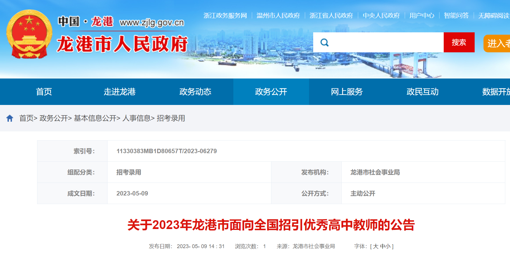Click the 公开方式 label cell

(306, 193)
